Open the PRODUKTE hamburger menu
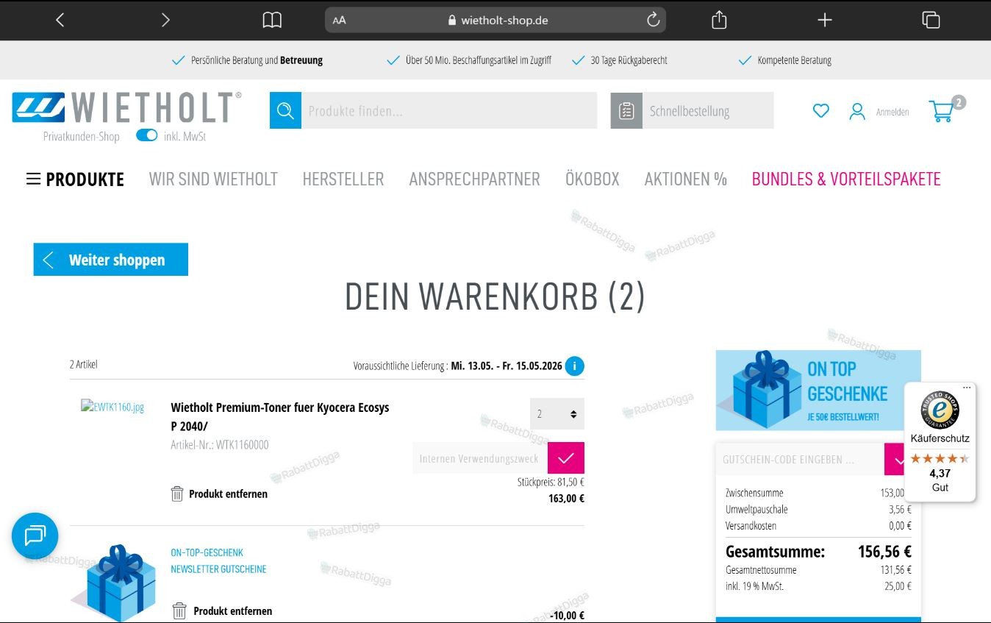 coord(75,179)
